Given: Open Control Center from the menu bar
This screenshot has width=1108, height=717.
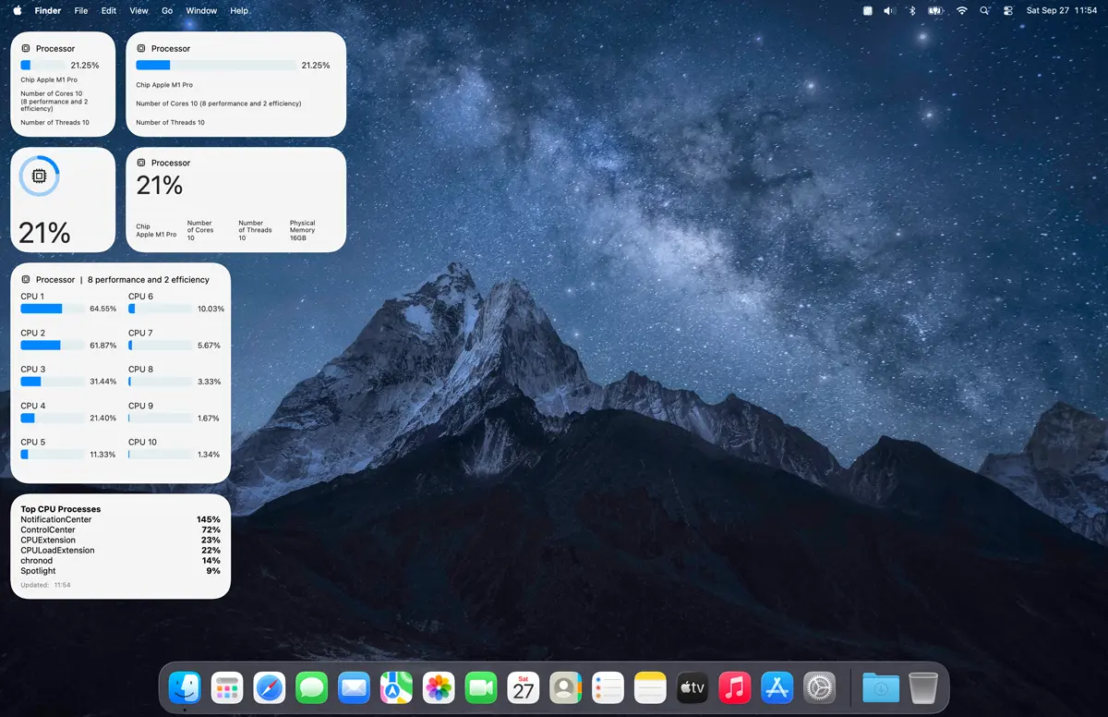Looking at the screenshot, I should tap(1007, 11).
